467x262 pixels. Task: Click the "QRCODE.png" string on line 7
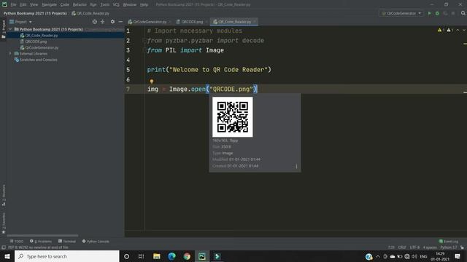(231, 89)
